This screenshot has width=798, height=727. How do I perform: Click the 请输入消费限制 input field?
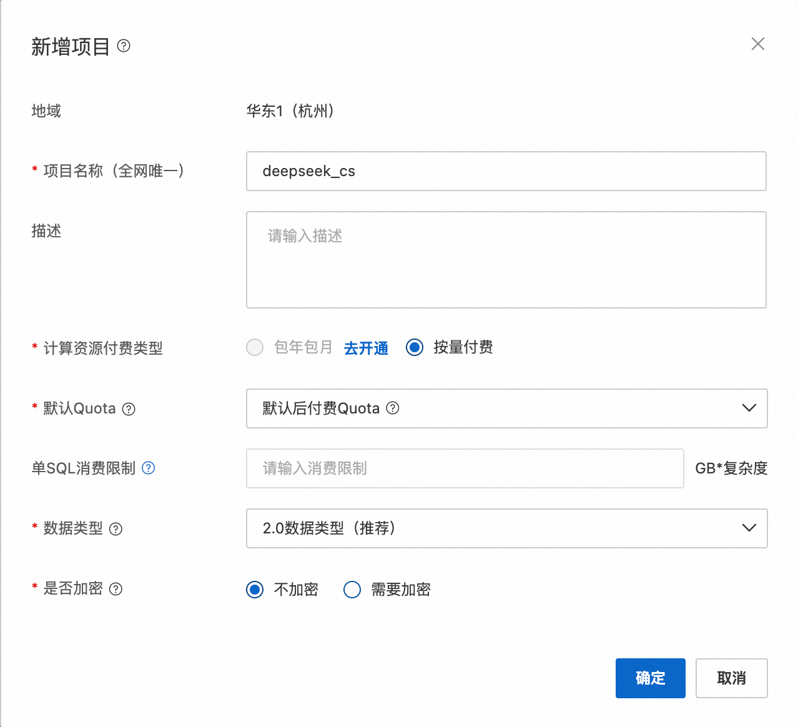tap(465, 468)
